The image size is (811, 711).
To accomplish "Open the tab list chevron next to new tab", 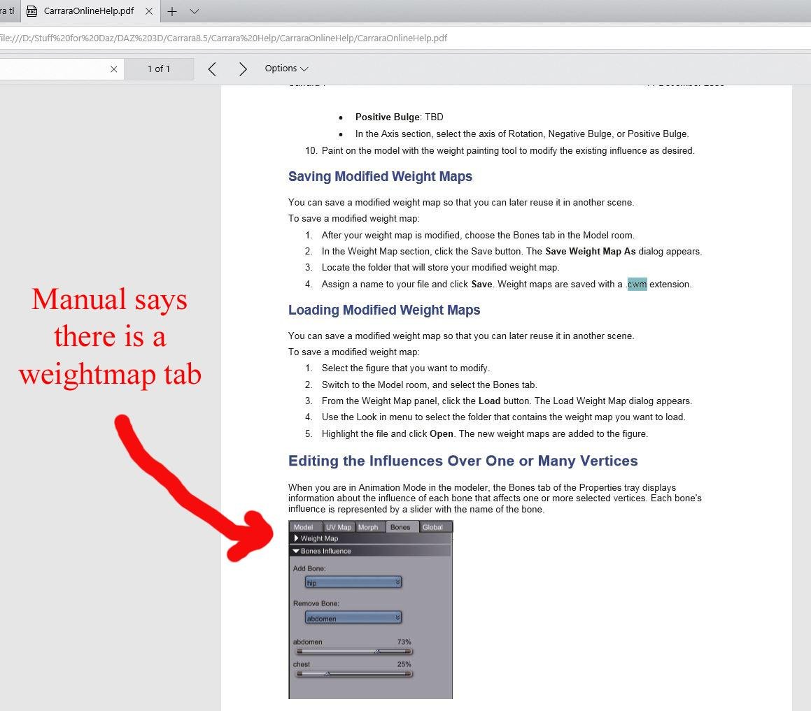I will (x=195, y=11).
